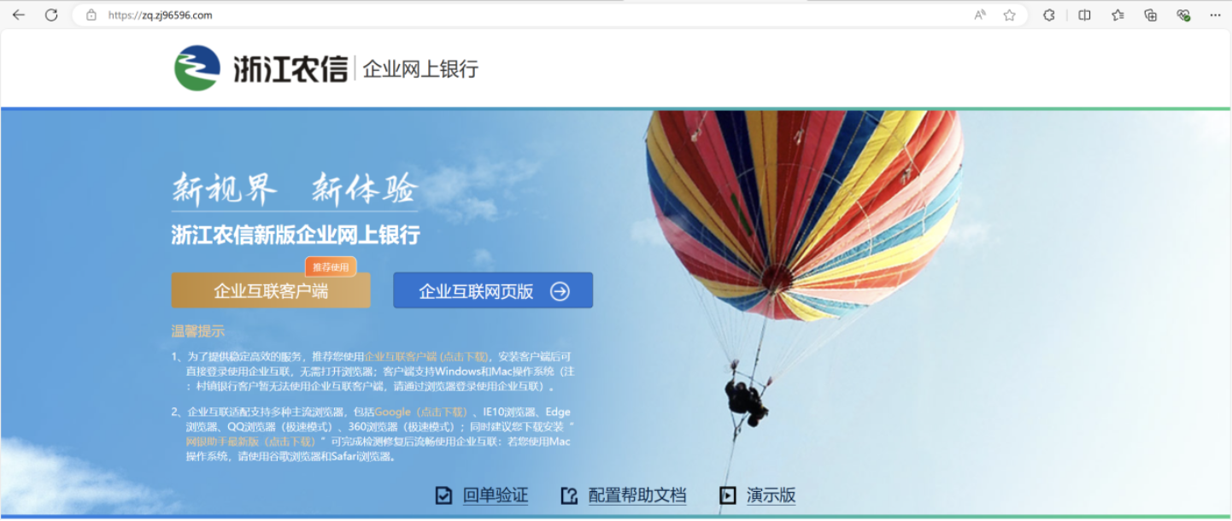Click the 浙江农信 logo
Screen dimensions: 1232x521
(261, 68)
